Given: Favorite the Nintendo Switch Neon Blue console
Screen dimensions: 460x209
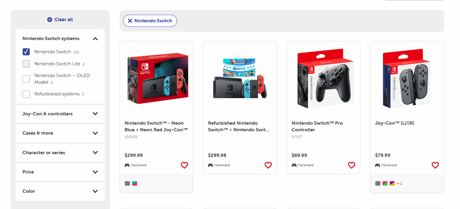Looking at the screenshot, I should [x=185, y=165].
